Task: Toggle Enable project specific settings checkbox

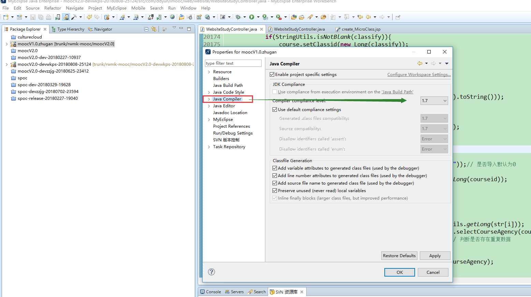Action: [272, 74]
